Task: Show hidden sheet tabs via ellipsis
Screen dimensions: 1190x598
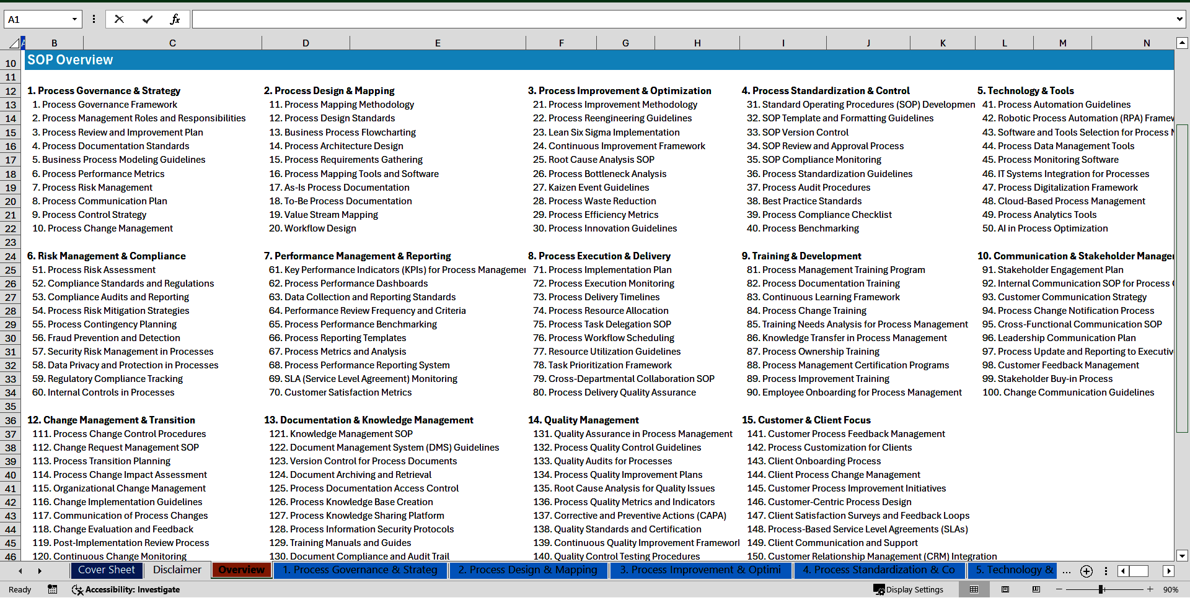Action: [1066, 571]
